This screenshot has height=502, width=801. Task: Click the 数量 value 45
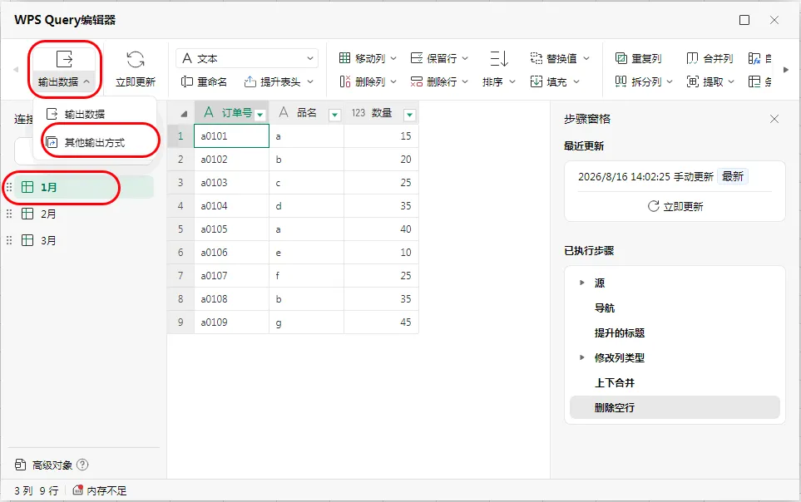coord(381,322)
